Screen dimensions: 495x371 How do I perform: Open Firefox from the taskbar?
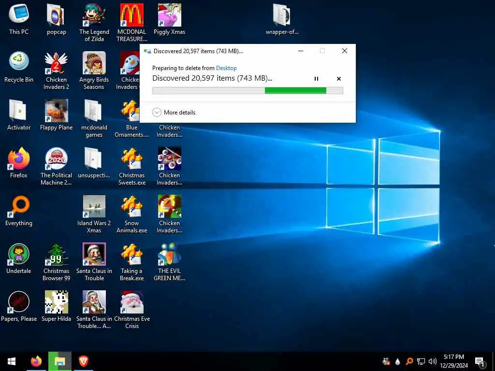(36, 361)
